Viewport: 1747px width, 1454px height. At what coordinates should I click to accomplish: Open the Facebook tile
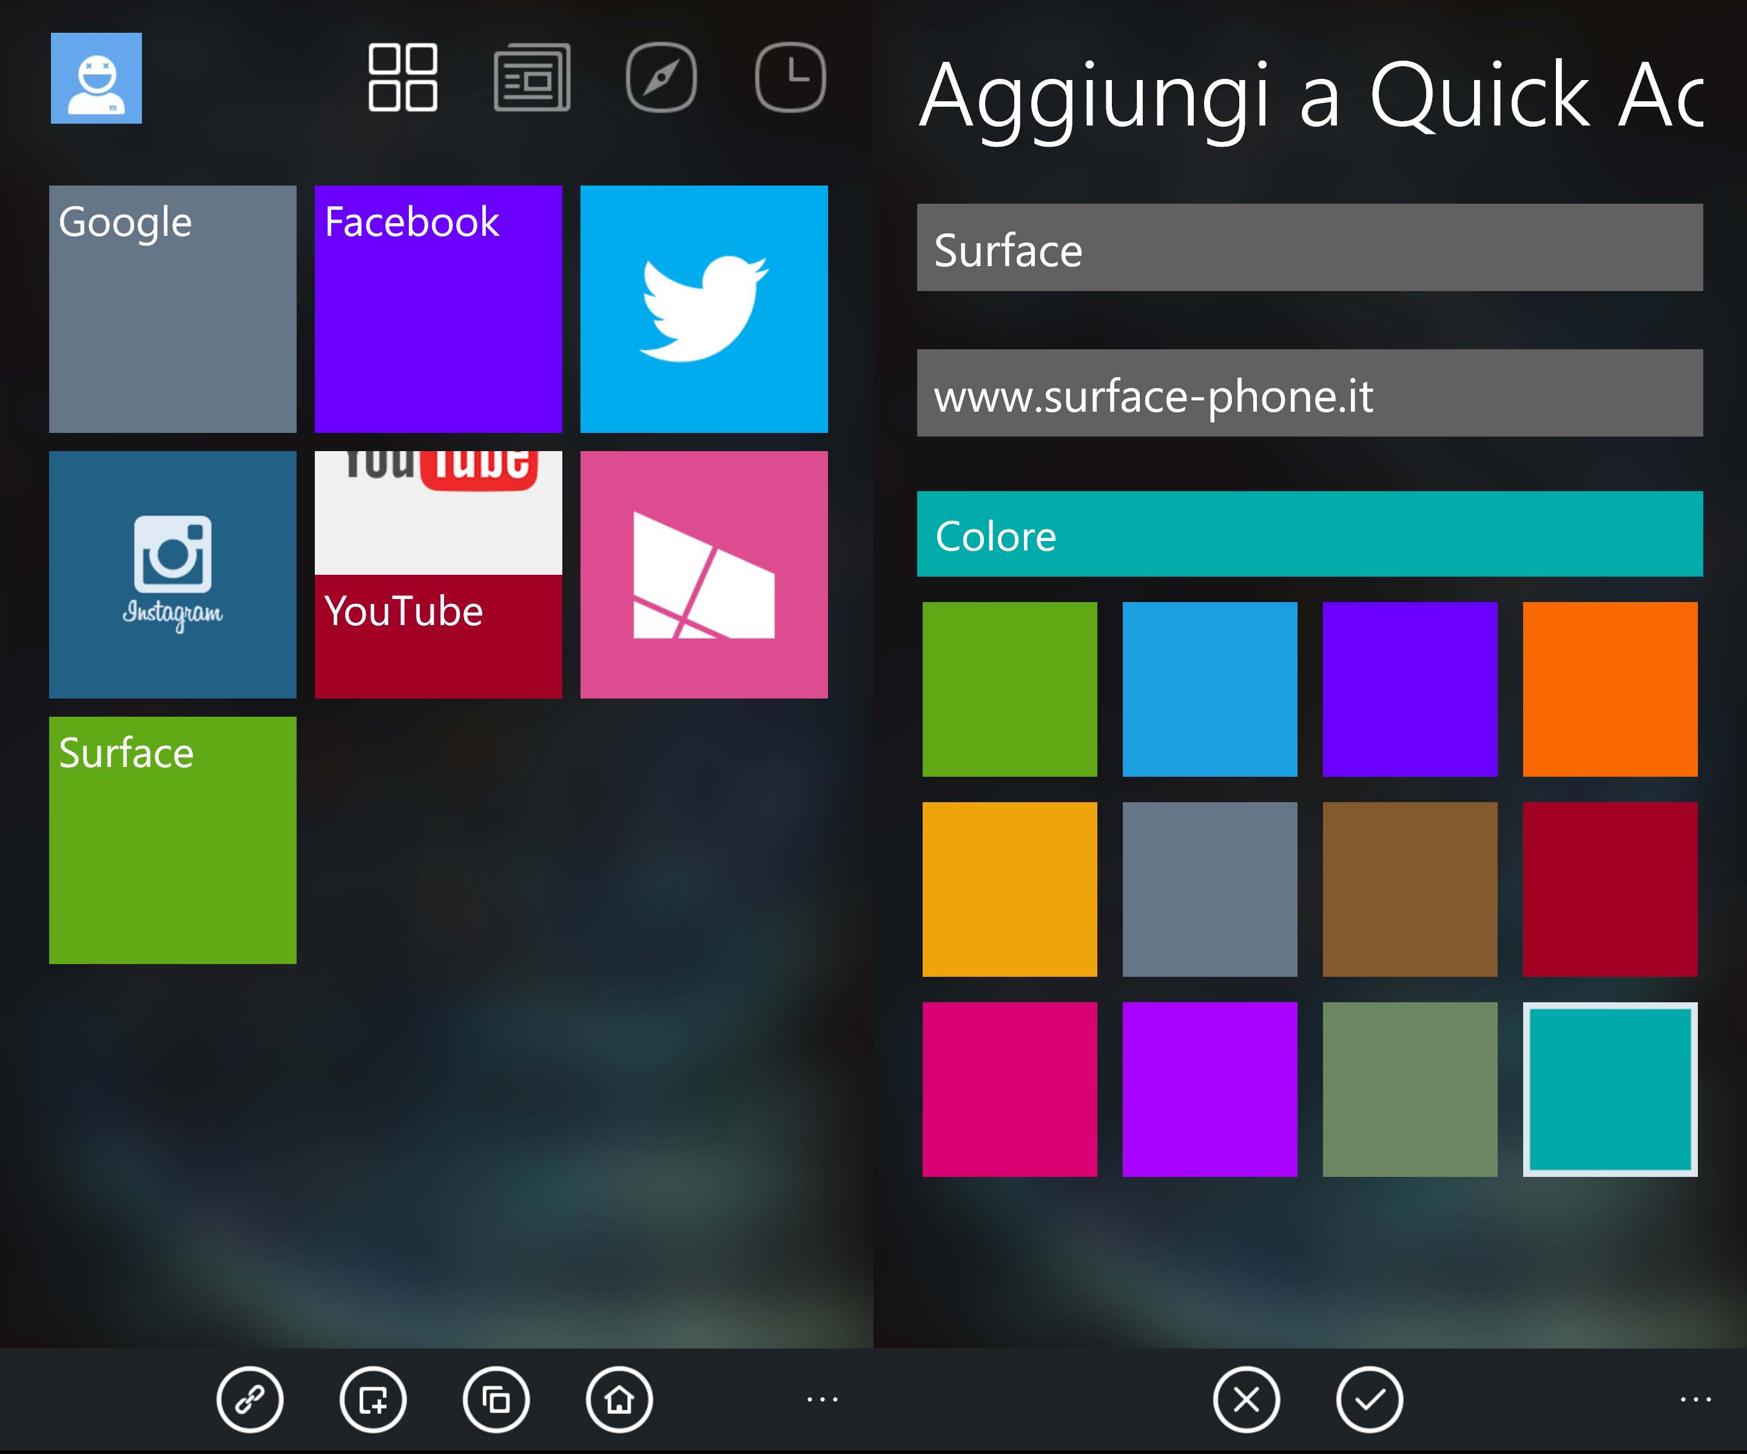coord(439,309)
